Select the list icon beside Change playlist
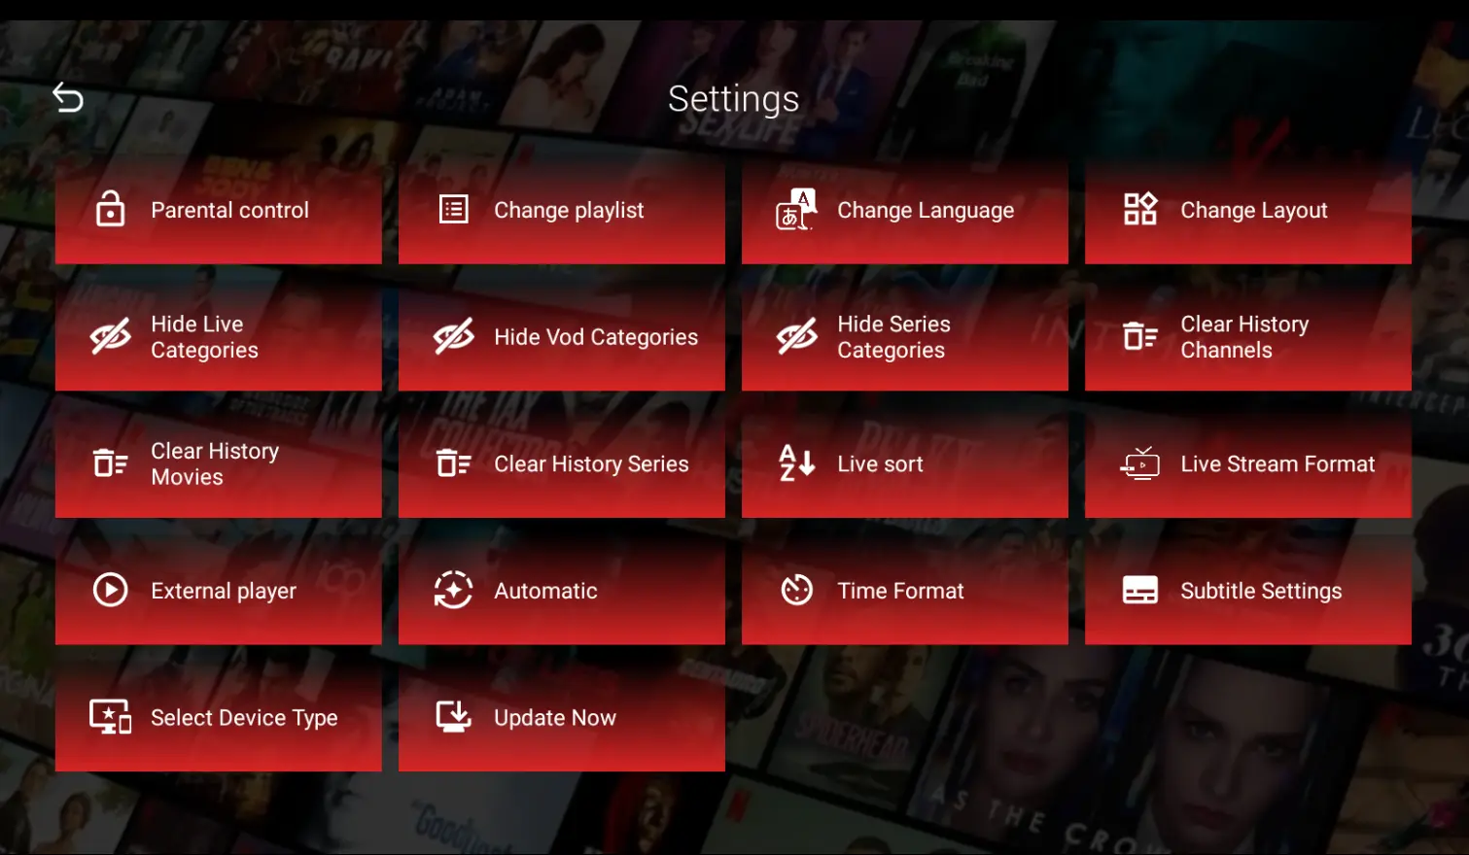1469x855 pixels. tap(454, 209)
